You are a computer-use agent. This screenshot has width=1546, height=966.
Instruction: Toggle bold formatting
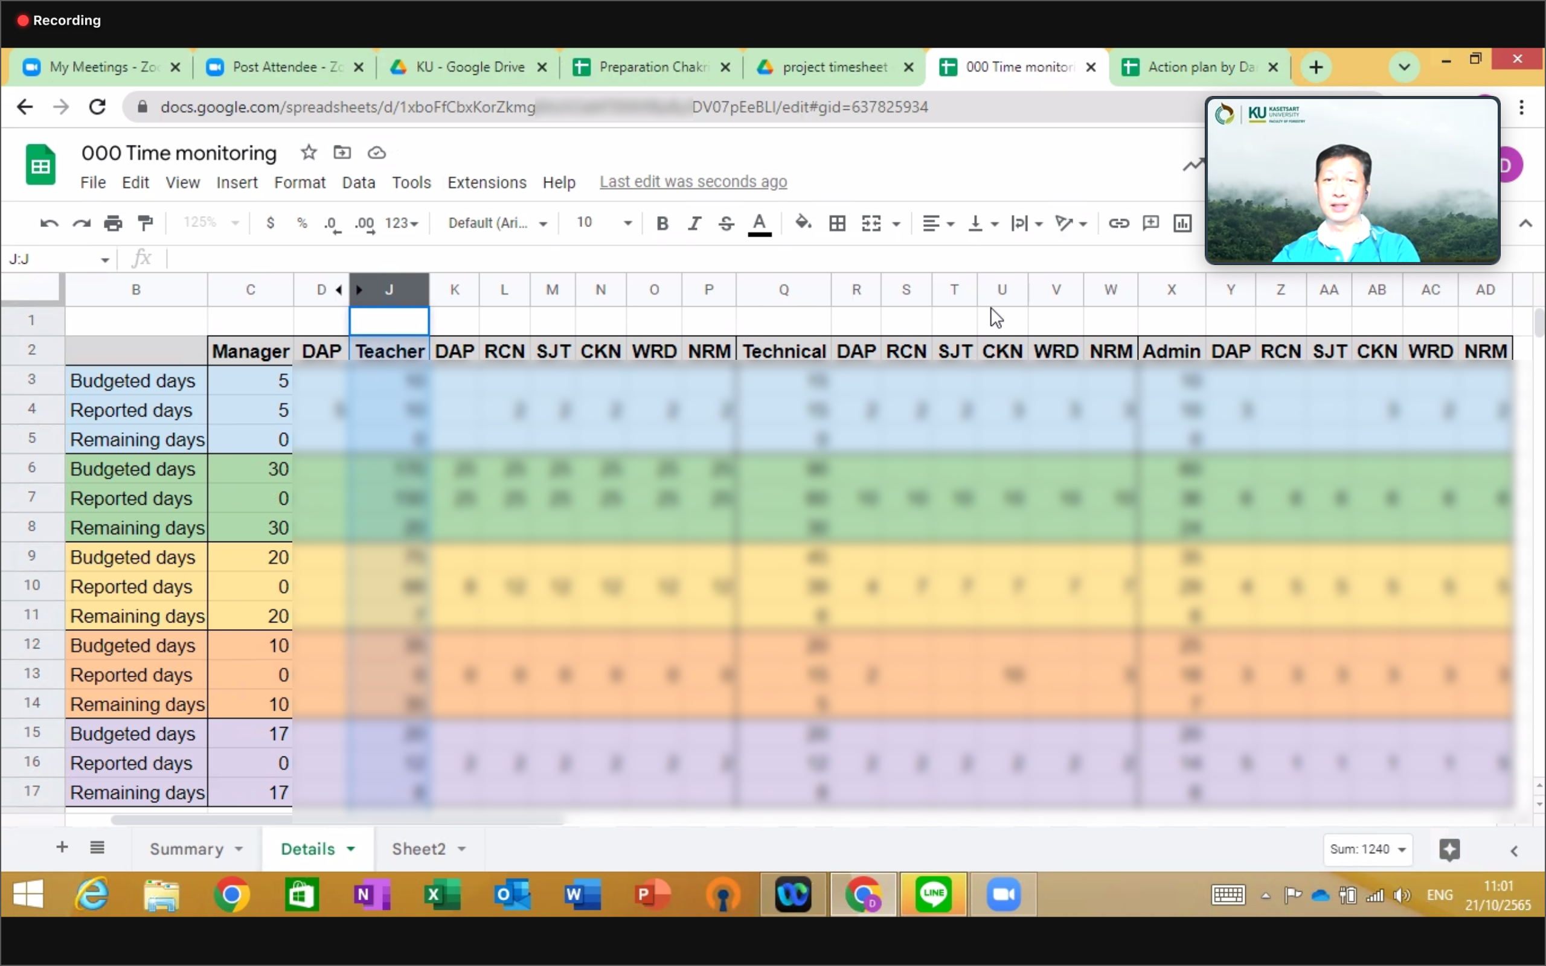tap(662, 223)
